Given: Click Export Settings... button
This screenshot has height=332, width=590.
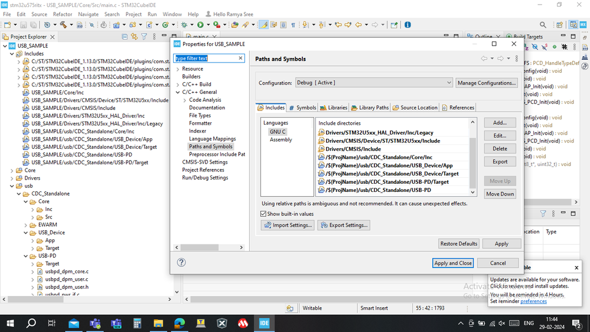Looking at the screenshot, I should click(344, 225).
